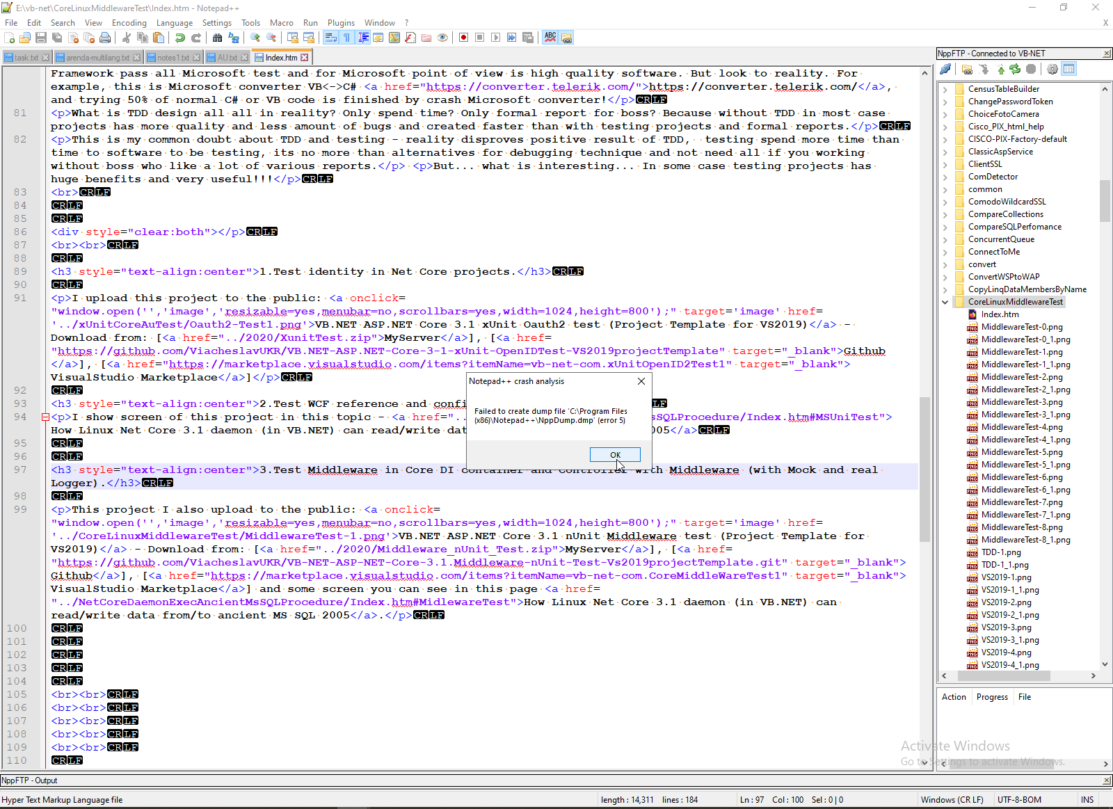Expand the ChoiceFotoCamera folder
1113x809 pixels.
click(945, 114)
